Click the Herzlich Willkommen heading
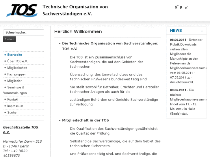This screenshot has width=210, height=157. click(x=78, y=31)
